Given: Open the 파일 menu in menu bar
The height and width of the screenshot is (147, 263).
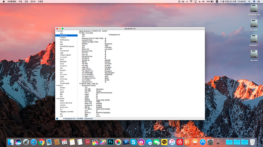Looking at the screenshot, I should tap(20, 1).
